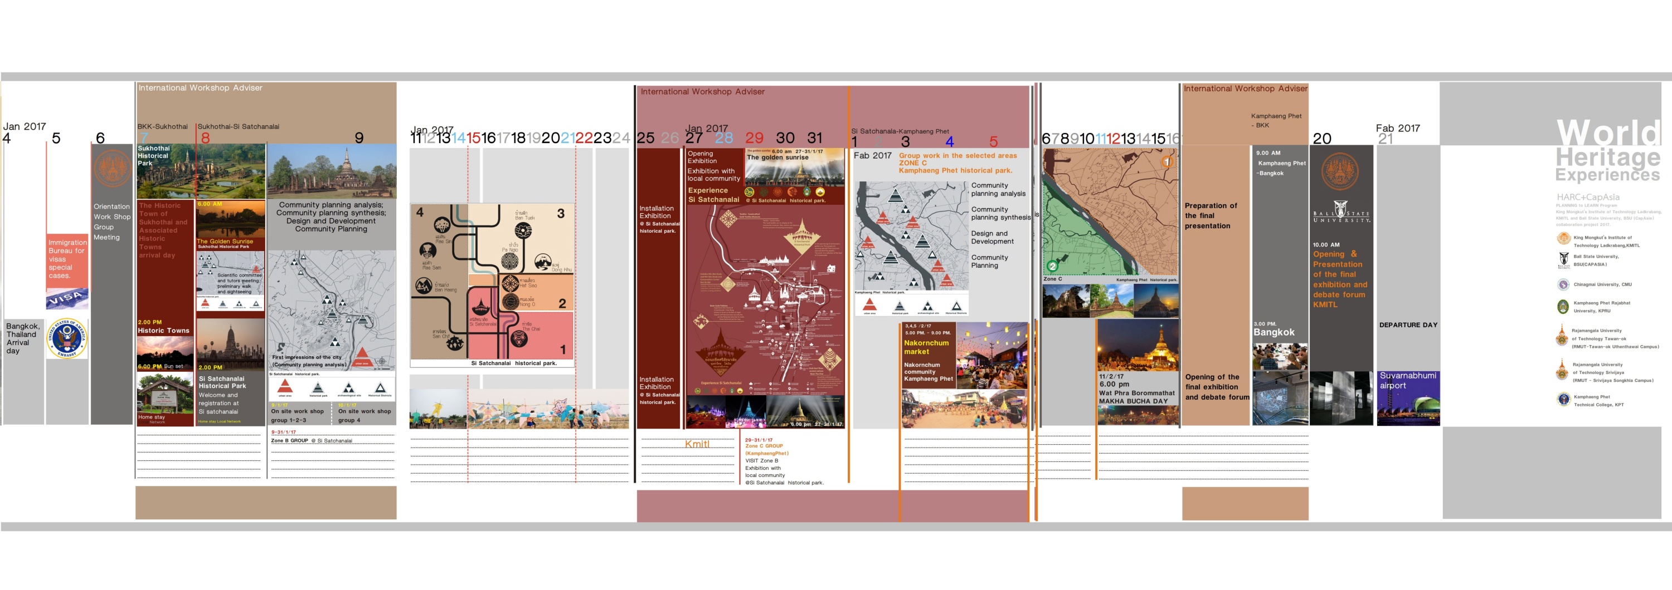Click the DEPARTURE DAY label
1672x590 pixels.
pos(1408,325)
